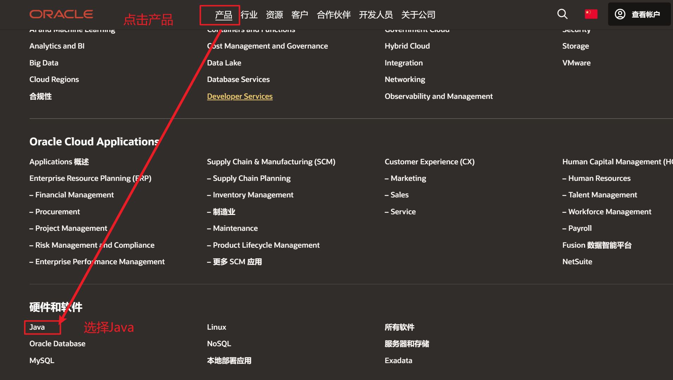Open the 行业 menu

coord(249,15)
